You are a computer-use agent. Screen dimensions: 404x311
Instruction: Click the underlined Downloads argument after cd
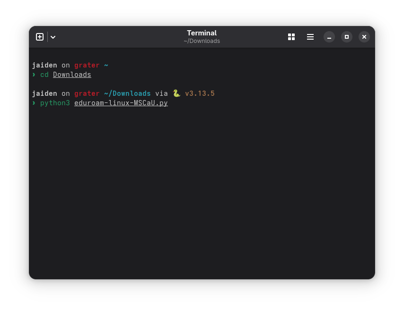pos(72,75)
